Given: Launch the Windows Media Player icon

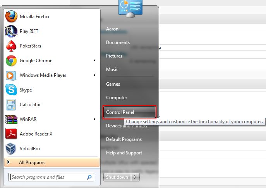Looking at the screenshot, I should coord(11,75).
